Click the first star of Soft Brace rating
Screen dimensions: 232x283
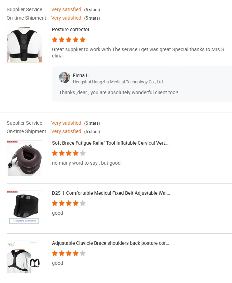click(x=55, y=153)
